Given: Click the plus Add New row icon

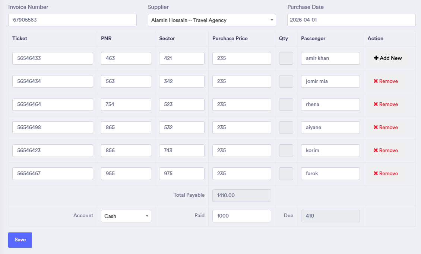Looking at the screenshot, I should point(376,58).
